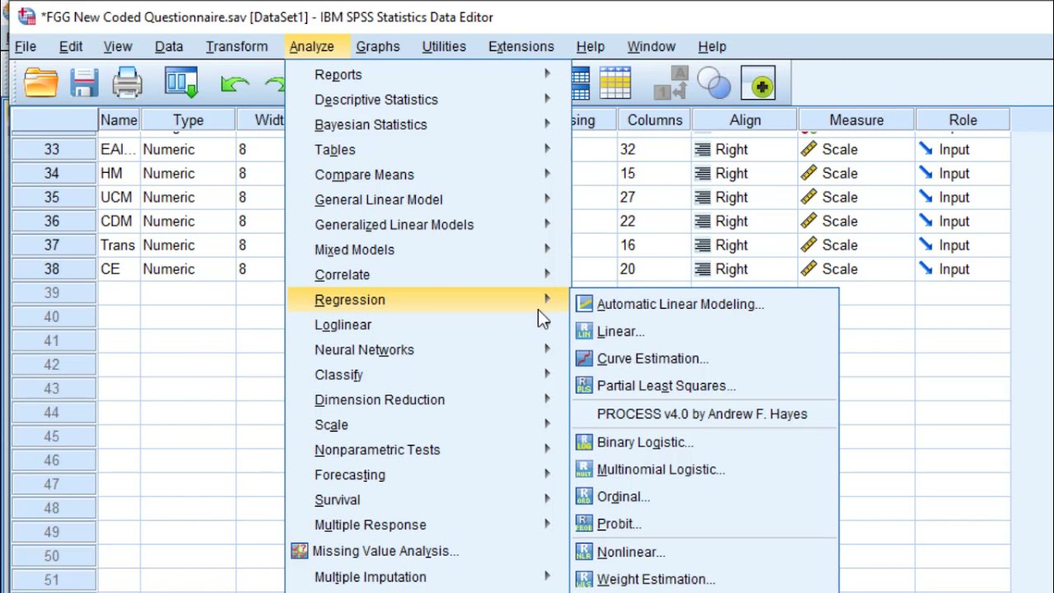Open the View menu
This screenshot has width=1054, height=593.
tap(118, 46)
